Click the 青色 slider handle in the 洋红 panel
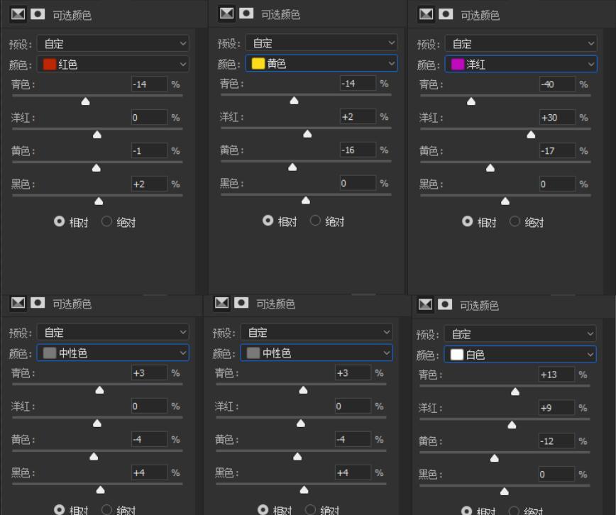The height and width of the screenshot is (515, 616). point(471,101)
